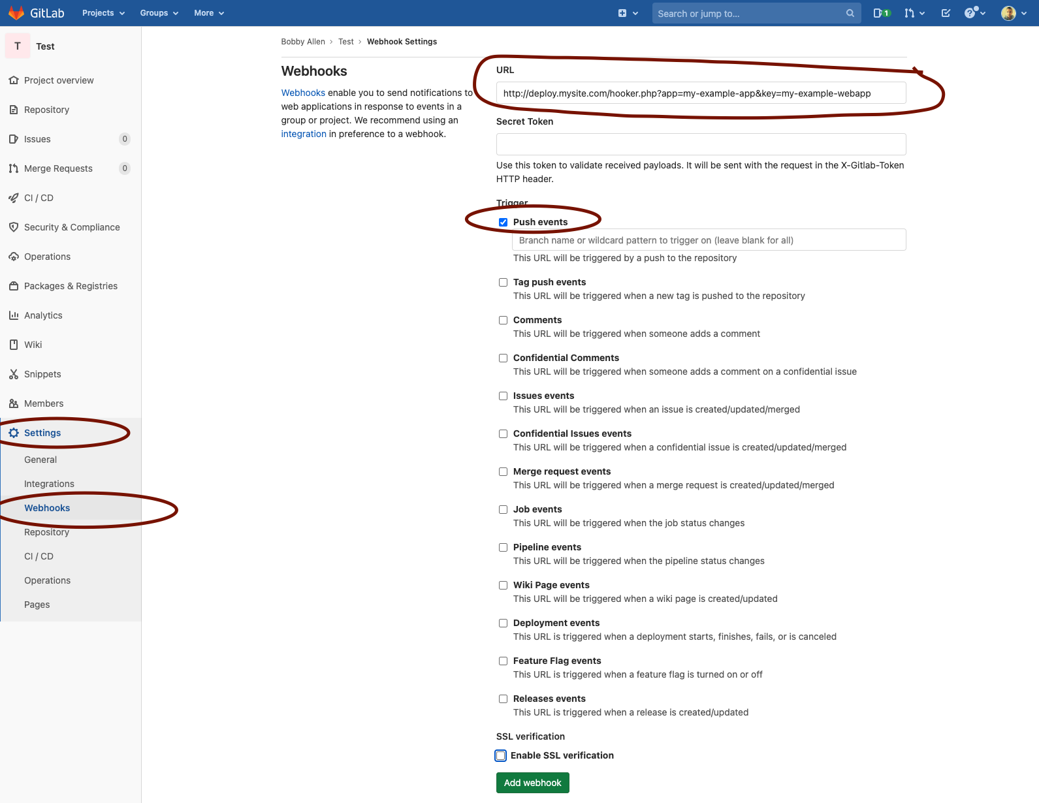The image size is (1039, 803).
Task: Open the issues counter icon in top bar
Action: 882,13
